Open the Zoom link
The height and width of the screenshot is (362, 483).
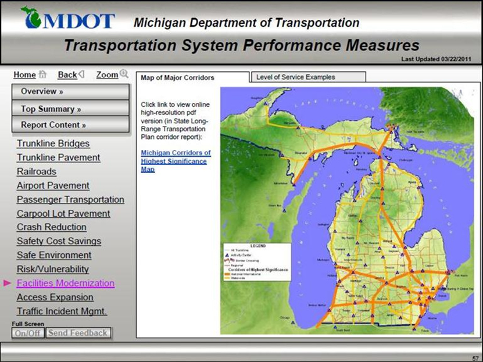click(x=107, y=75)
